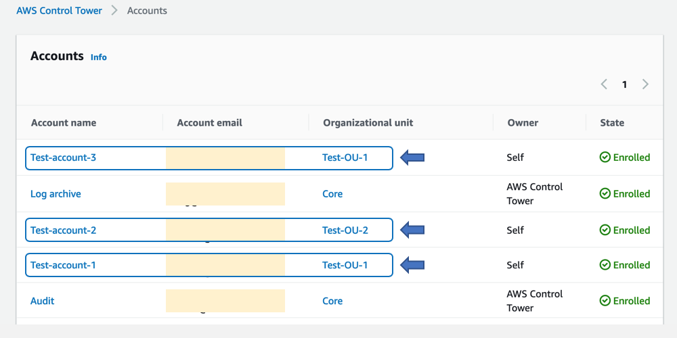The height and width of the screenshot is (338, 677).
Task: Sort by the State column header
Action: click(612, 122)
